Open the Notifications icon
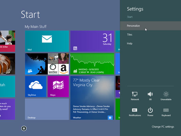 [135, 112]
